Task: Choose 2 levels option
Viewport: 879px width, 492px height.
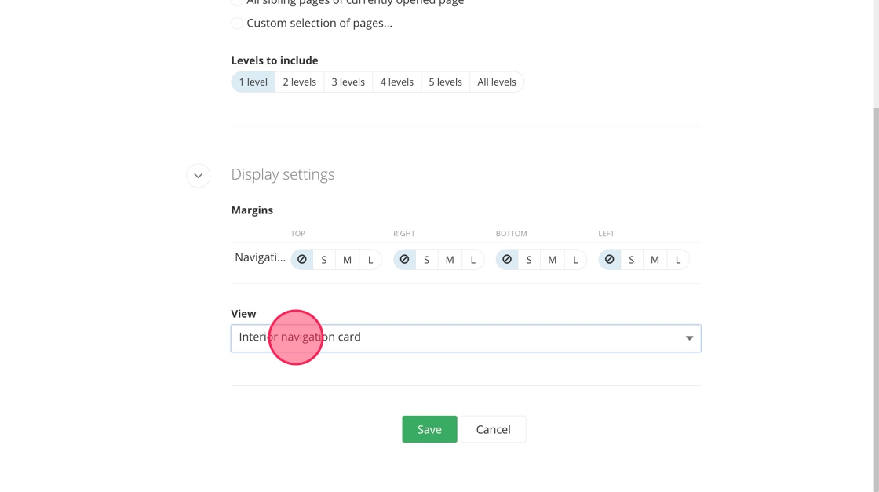Action: pyautogui.click(x=300, y=82)
